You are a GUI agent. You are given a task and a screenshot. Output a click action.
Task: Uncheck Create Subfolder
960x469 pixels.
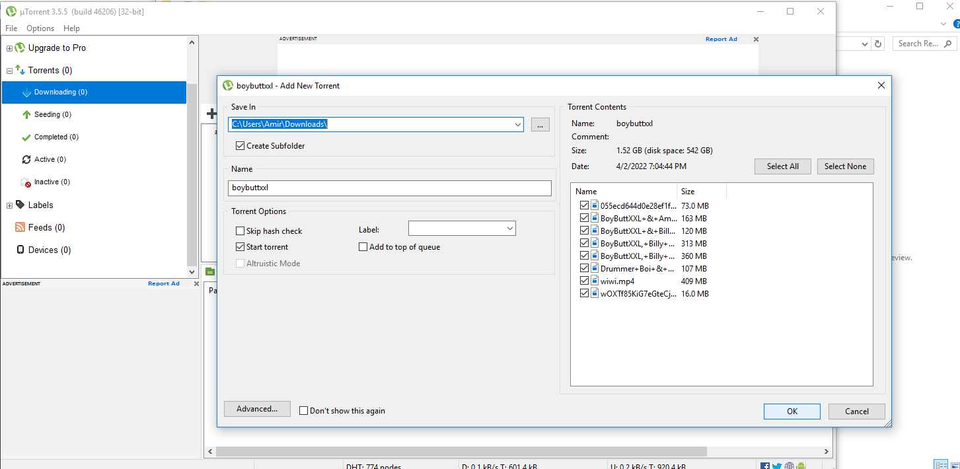coord(240,145)
